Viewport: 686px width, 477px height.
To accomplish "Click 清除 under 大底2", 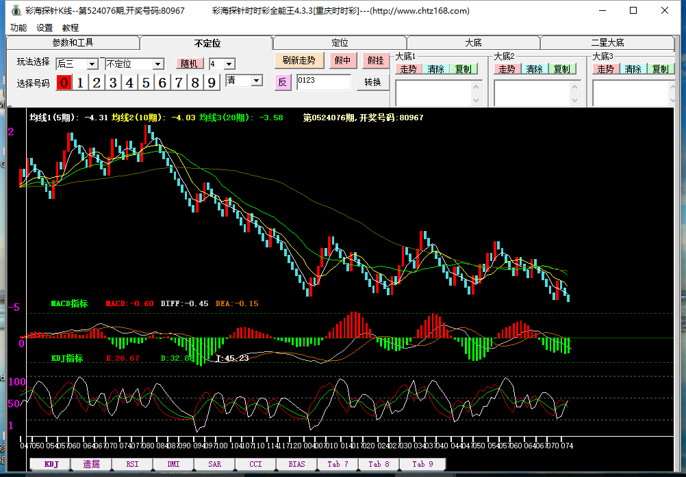I will [534, 69].
